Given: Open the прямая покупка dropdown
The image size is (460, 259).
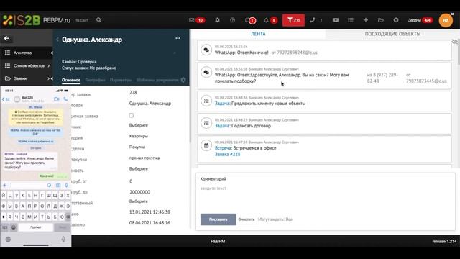Looking at the screenshot, I should pyautogui.click(x=144, y=158).
